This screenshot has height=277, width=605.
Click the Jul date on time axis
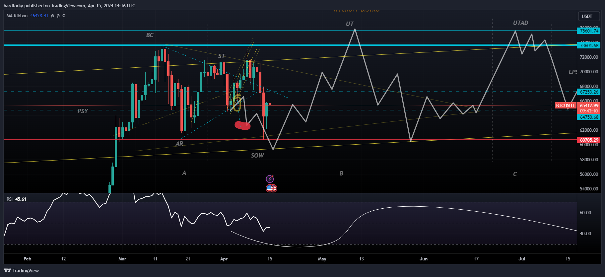coord(522,259)
